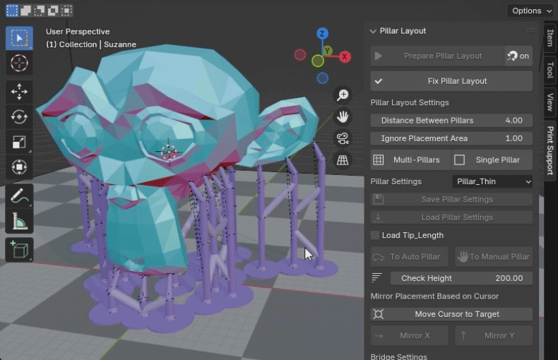
Task: Open the Print Support sidebar tab
Action: click(550, 150)
